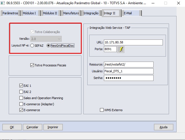Screen dimensions: 185x140
Task: Minimize the Atualização Parâmetro Global window
Action: [x=153, y=3]
